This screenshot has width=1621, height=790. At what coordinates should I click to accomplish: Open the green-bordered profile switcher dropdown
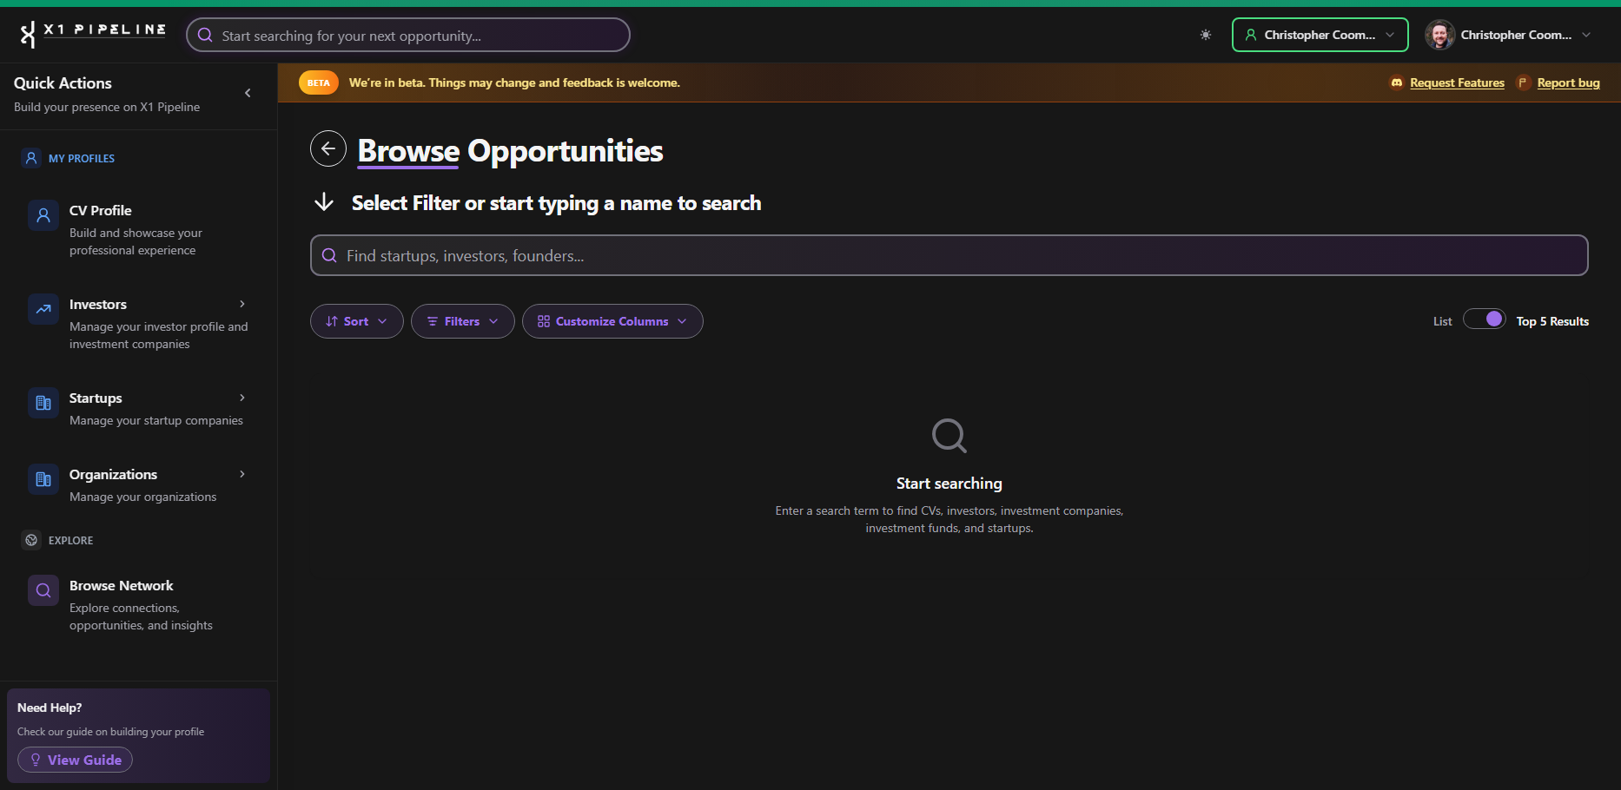click(x=1320, y=35)
